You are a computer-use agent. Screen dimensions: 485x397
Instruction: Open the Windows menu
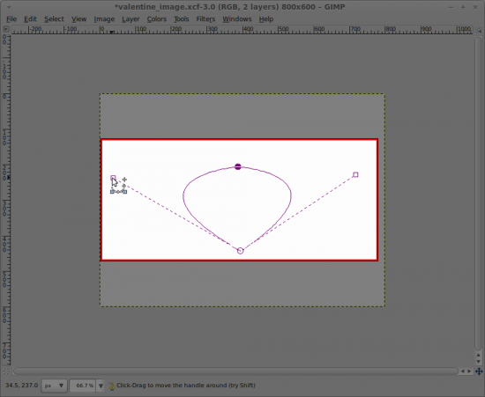click(237, 19)
